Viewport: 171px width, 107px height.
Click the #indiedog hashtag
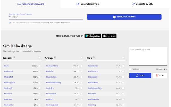click(x=92, y=105)
